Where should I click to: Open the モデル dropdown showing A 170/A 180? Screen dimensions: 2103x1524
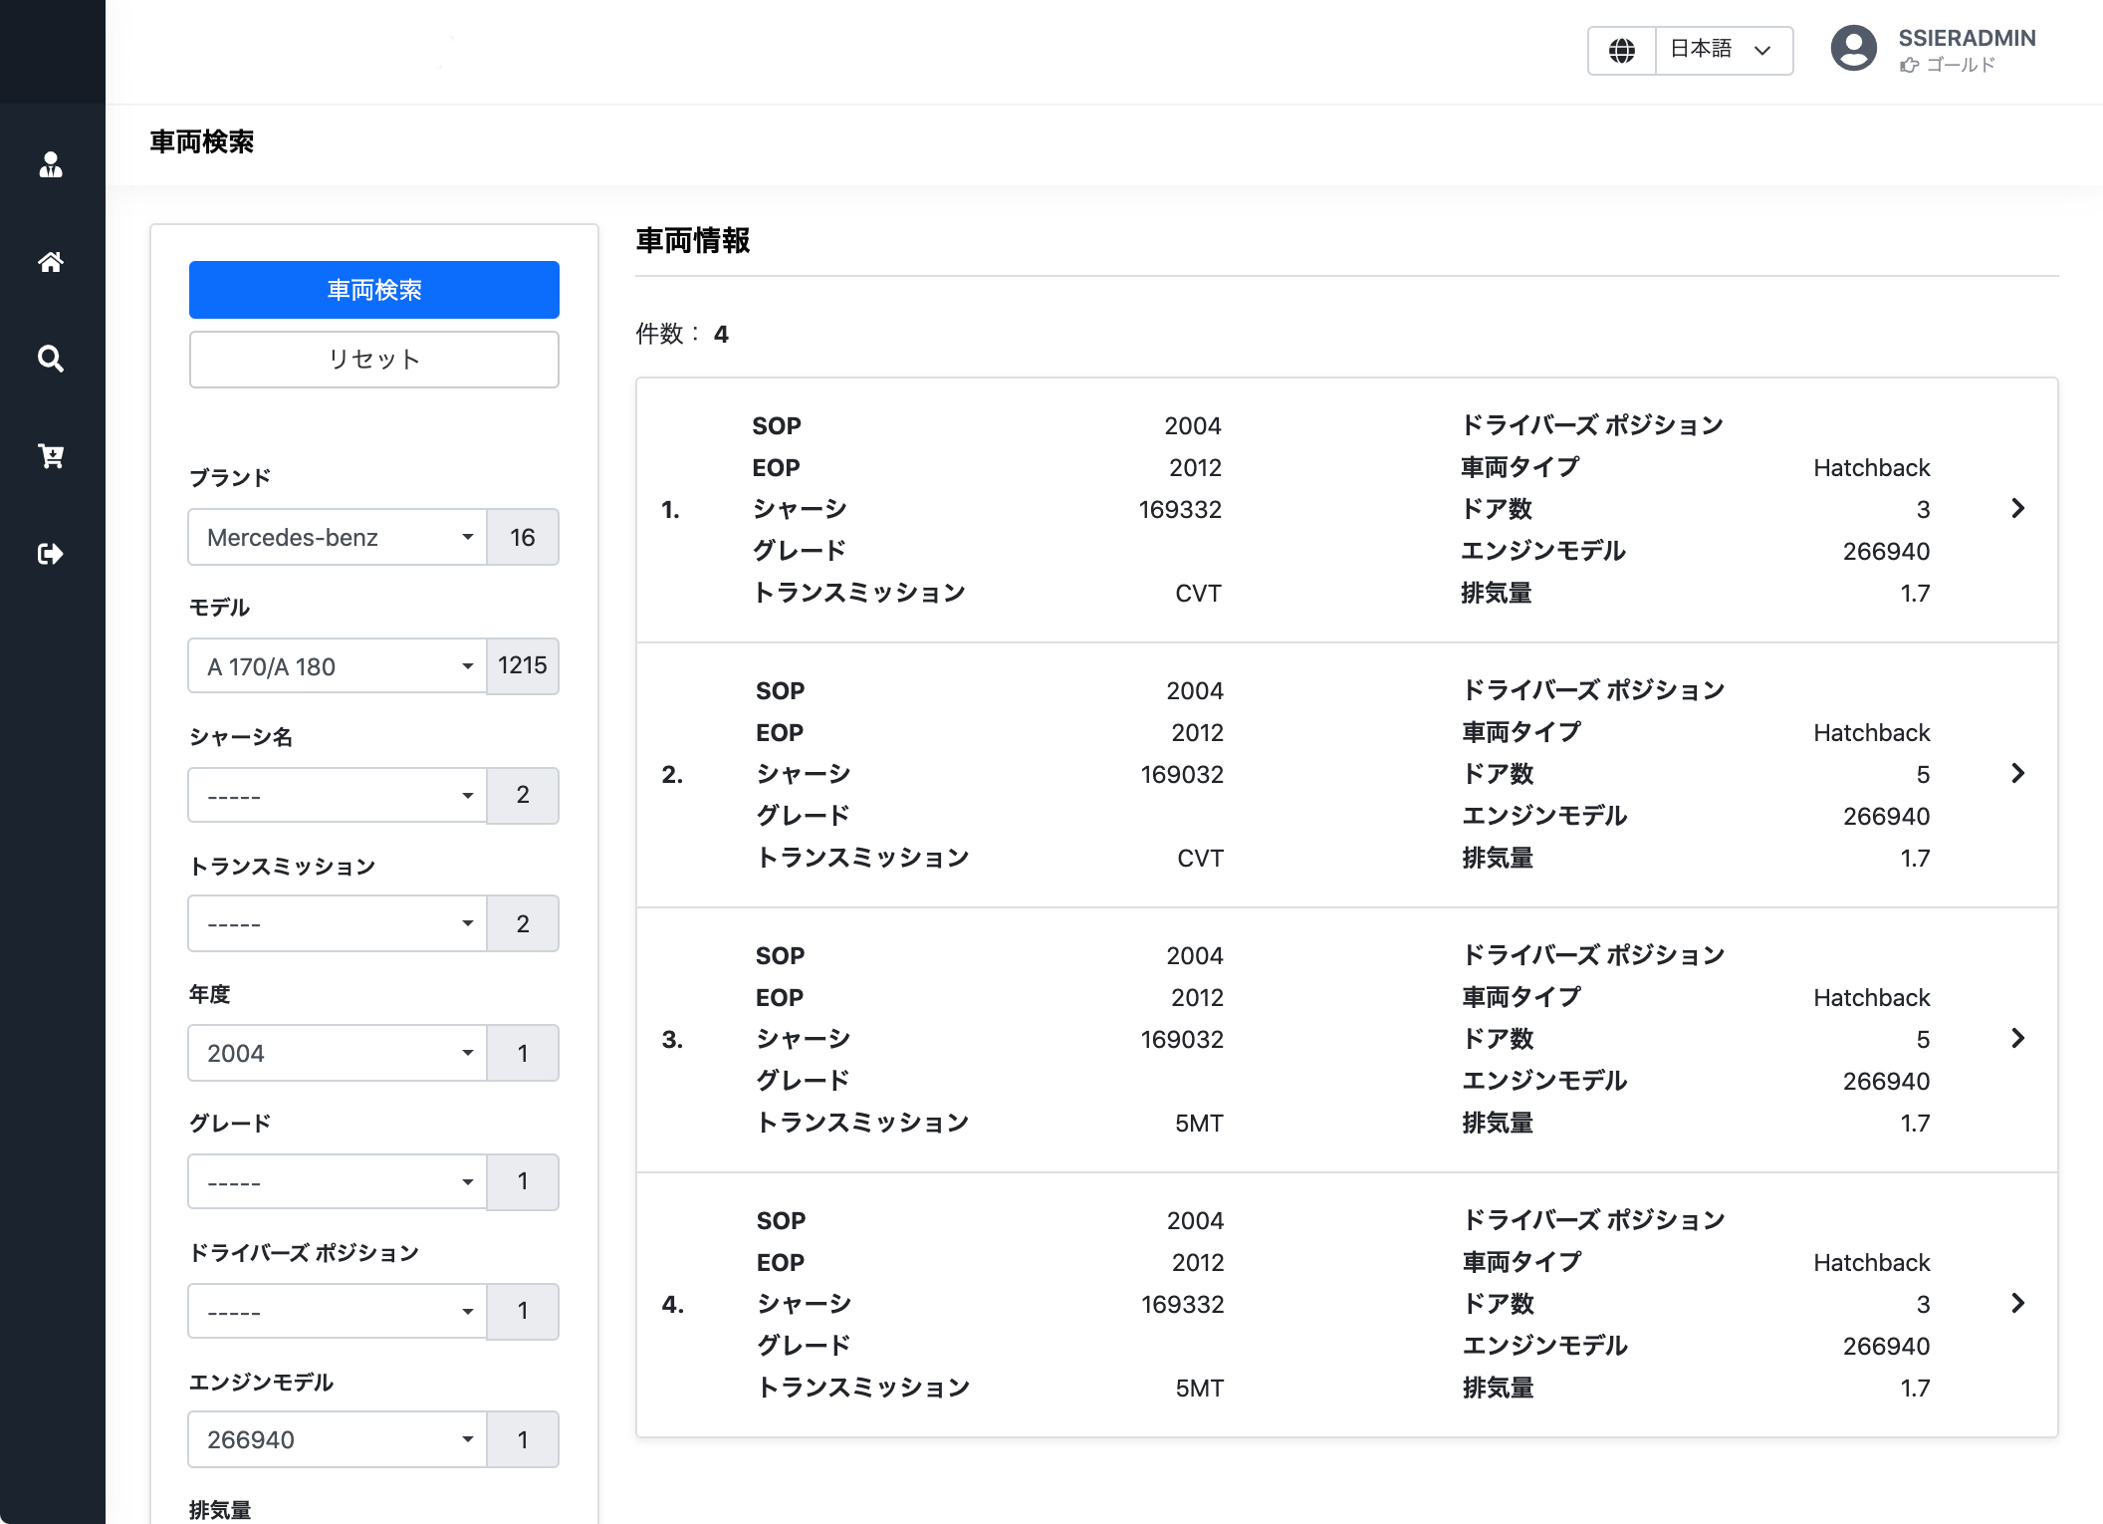pyautogui.click(x=338, y=666)
